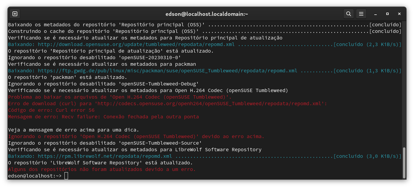Open the terminal search icon
The height and width of the screenshot is (188, 414).
(348, 14)
